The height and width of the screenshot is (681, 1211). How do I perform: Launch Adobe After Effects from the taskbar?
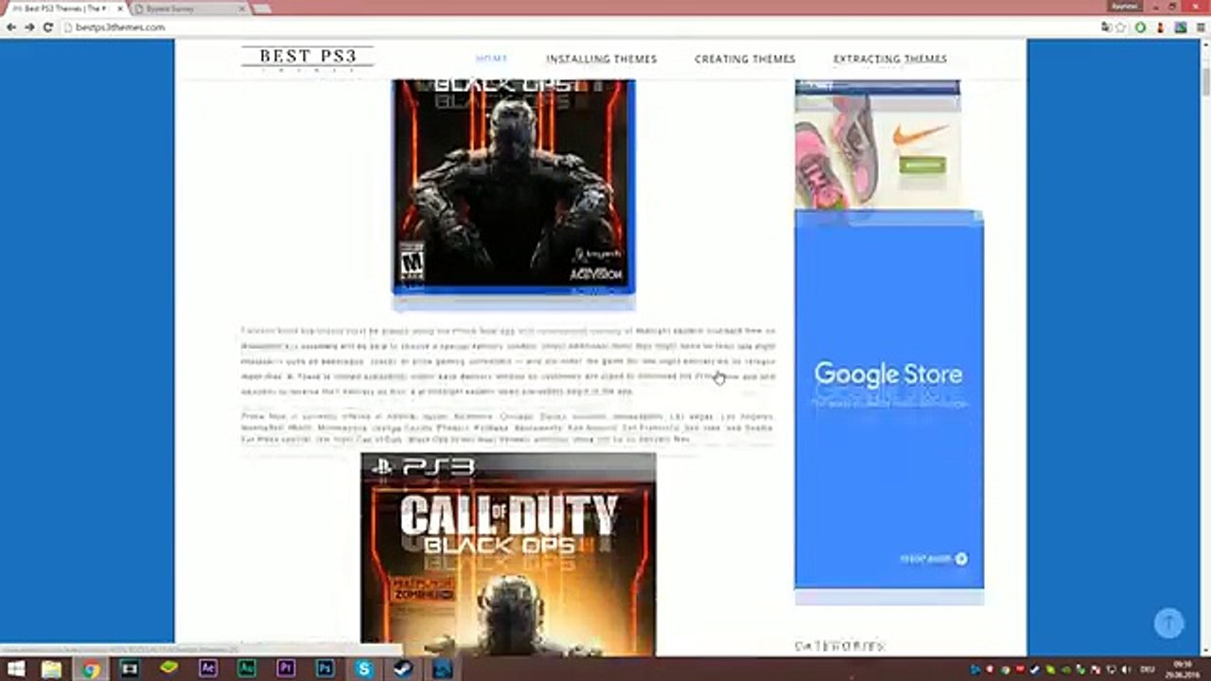tap(207, 670)
